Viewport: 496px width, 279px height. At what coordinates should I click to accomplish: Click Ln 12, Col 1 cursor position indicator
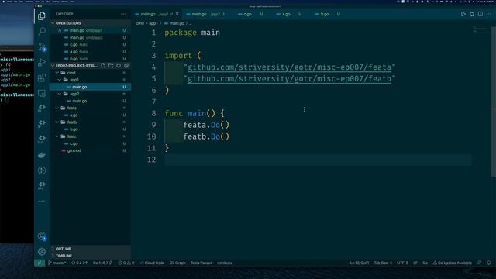(x=359, y=263)
